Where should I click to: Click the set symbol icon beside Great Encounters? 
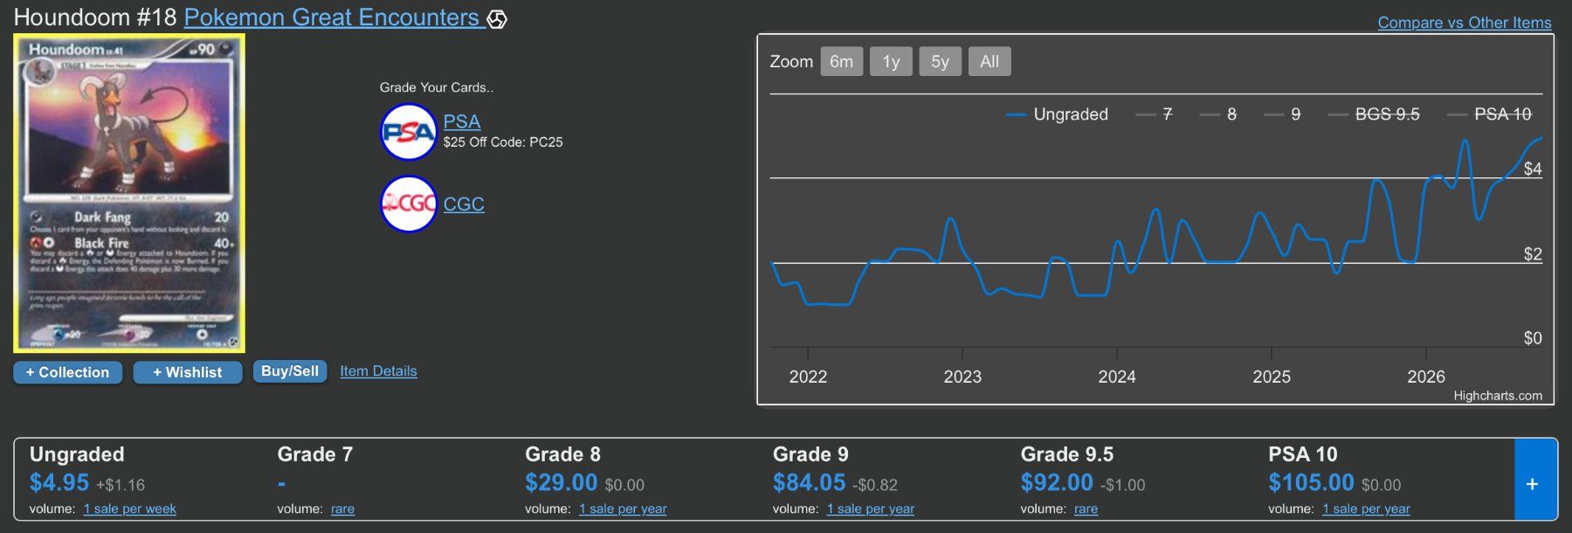click(x=497, y=18)
